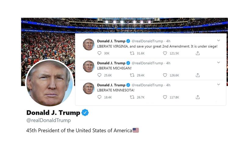Open options chevron on LIBERATE MINNESOTA tweet

[x=219, y=85]
